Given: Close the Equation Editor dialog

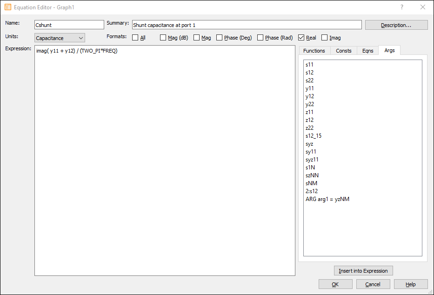Looking at the screenshot, I should coord(423,7).
